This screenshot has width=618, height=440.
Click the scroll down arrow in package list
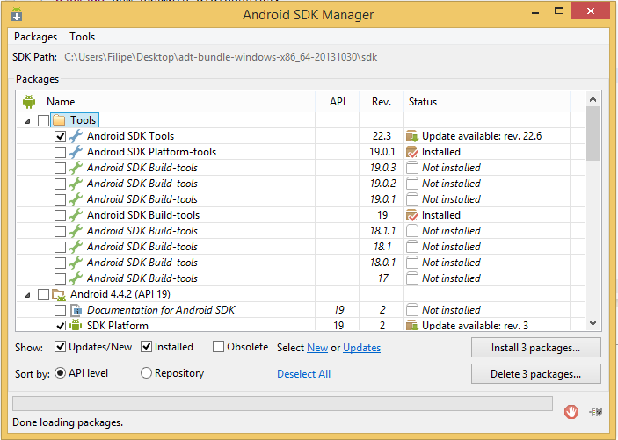pyautogui.click(x=593, y=323)
